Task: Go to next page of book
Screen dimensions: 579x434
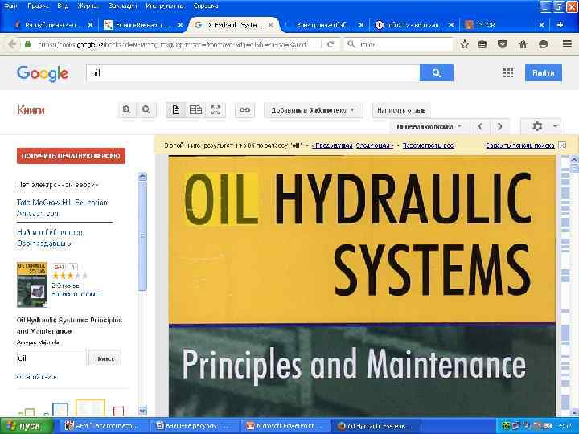Action: tap(499, 127)
